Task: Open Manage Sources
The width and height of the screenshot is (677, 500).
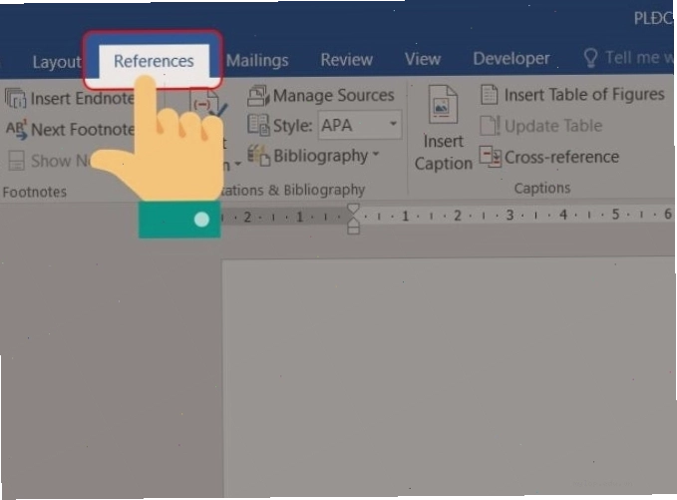Action: click(x=333, y=95)
